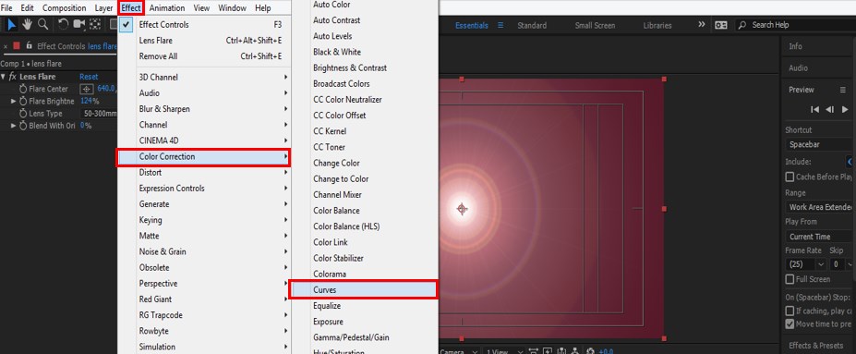Click the Previous Frame playback button
Viewport: 856px width, 354px height.
[x=830, y=110]
